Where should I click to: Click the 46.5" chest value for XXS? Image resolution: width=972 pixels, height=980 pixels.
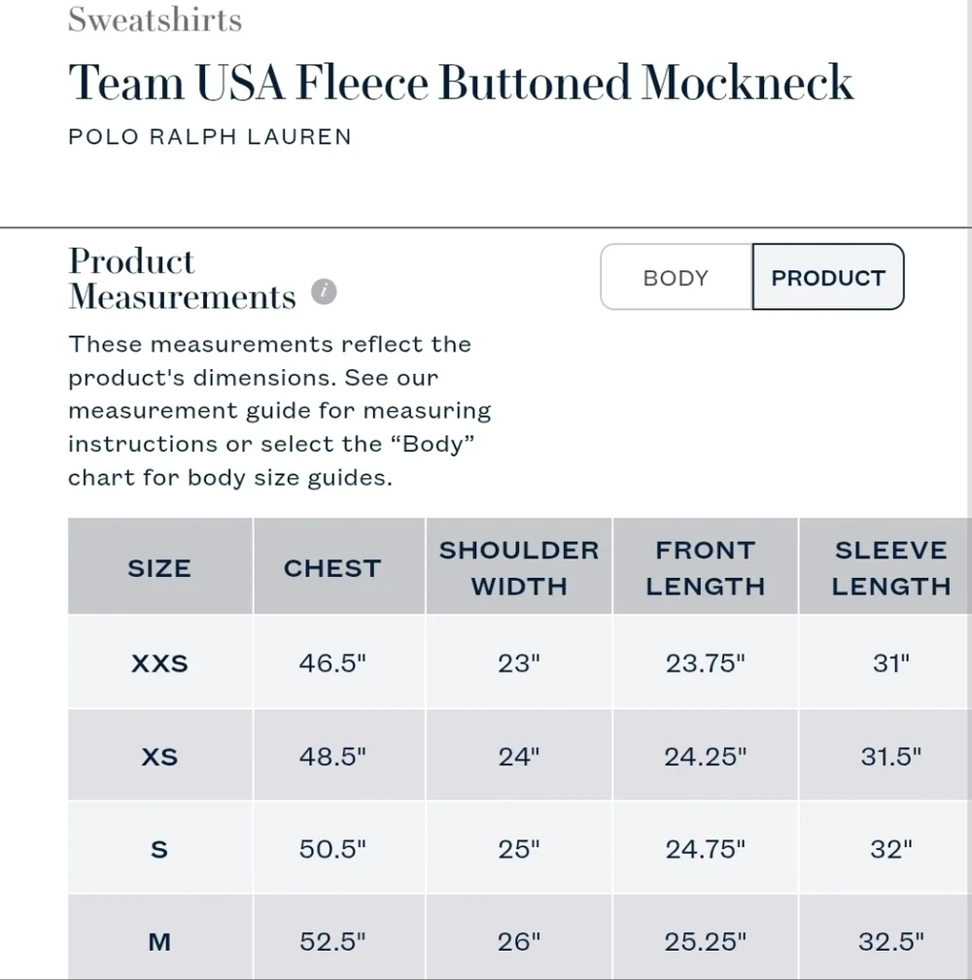(332, 663)
